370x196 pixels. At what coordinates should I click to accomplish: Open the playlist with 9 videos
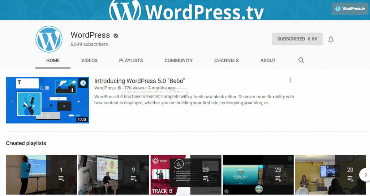(x=114, y=175)
